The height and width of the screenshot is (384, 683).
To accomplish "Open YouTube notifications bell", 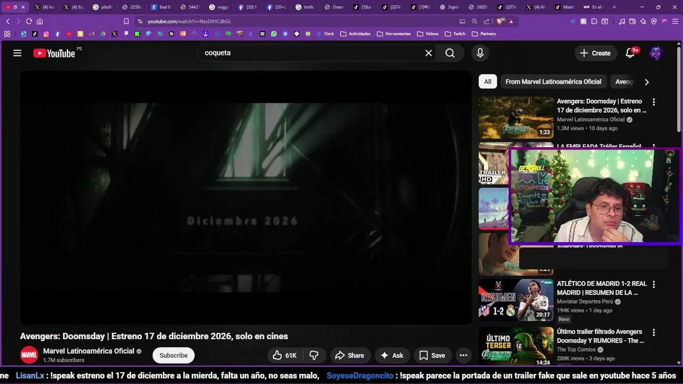I will pos(630,53).
